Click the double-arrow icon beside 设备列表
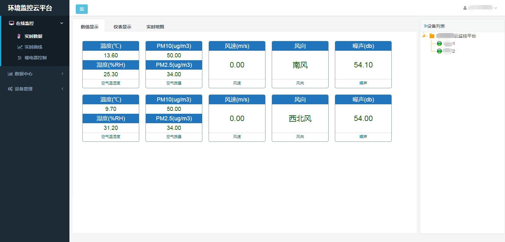505x242 pixels. 425,26
